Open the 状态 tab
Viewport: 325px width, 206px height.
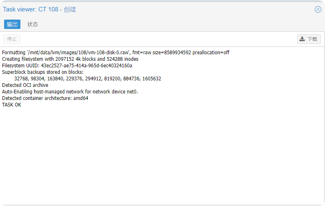click(33, 24)
